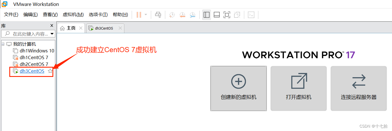The image size is (392, 131).
Task: Close the dh3CentOS tab
Action: [x=120, y=28]
